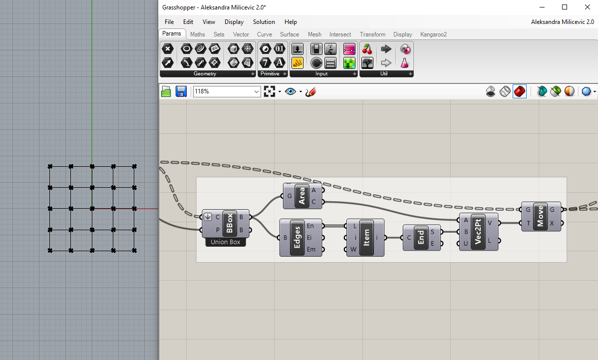
Task: Open the Solution menu
Action: tap(264, 22)
